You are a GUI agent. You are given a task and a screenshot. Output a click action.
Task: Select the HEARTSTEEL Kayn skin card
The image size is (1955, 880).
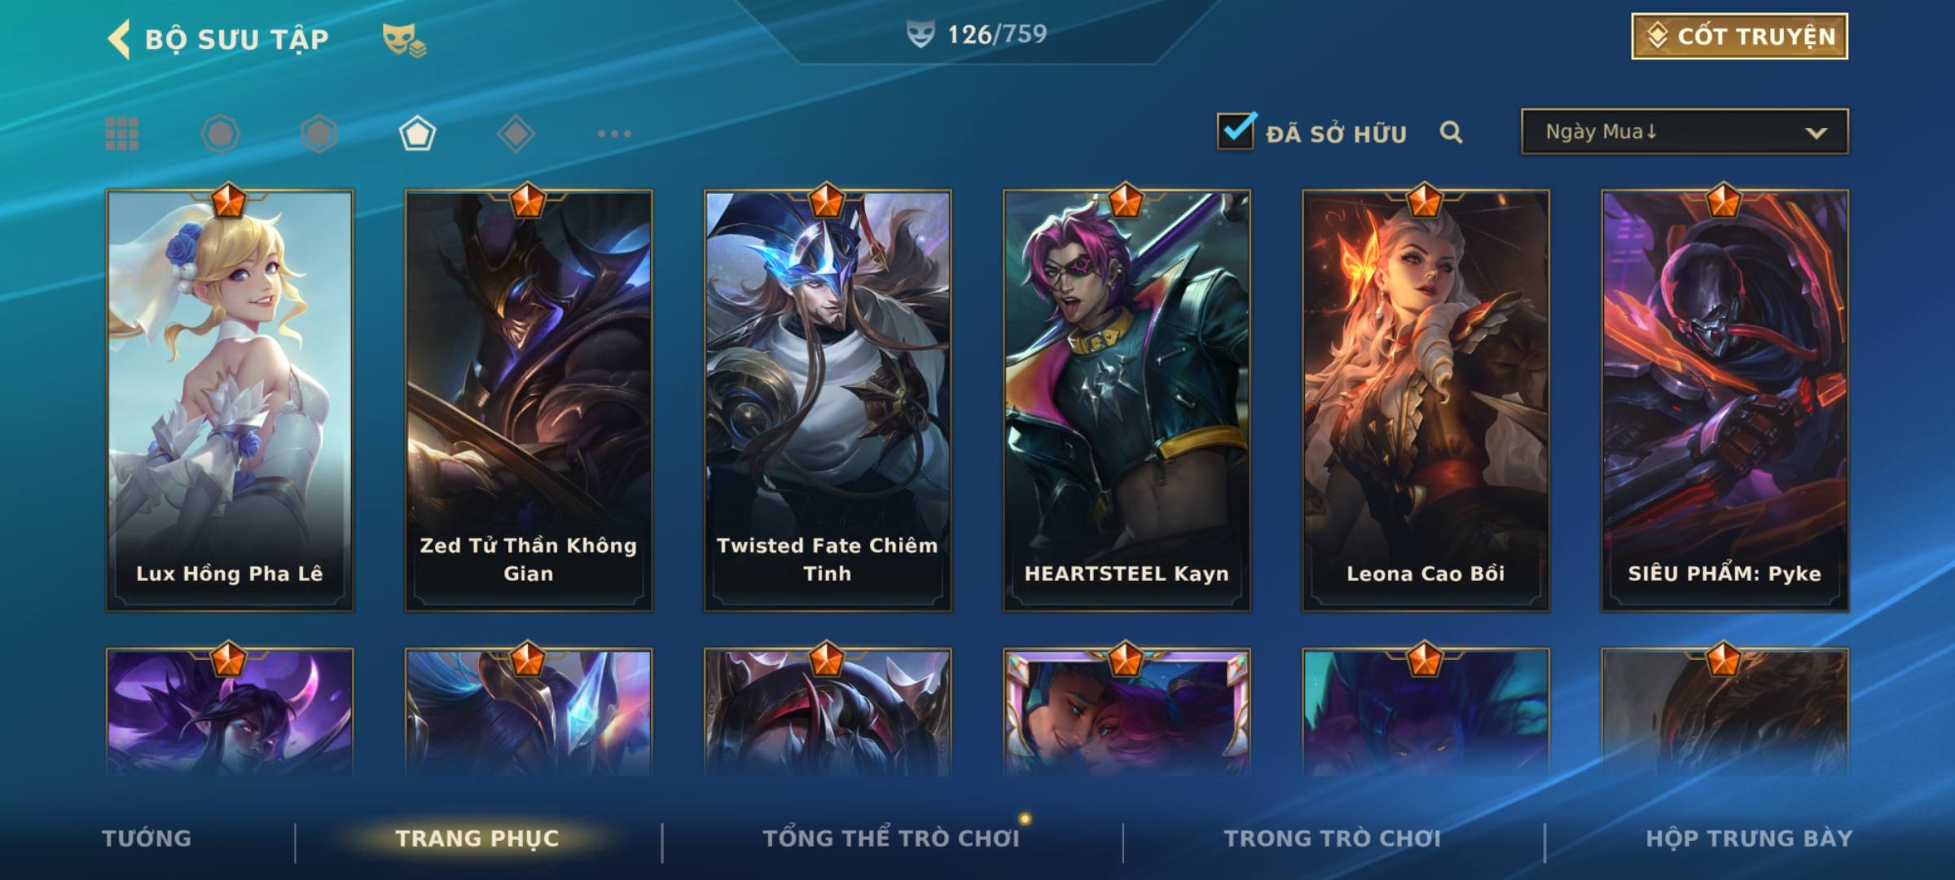pos(1127,401)
